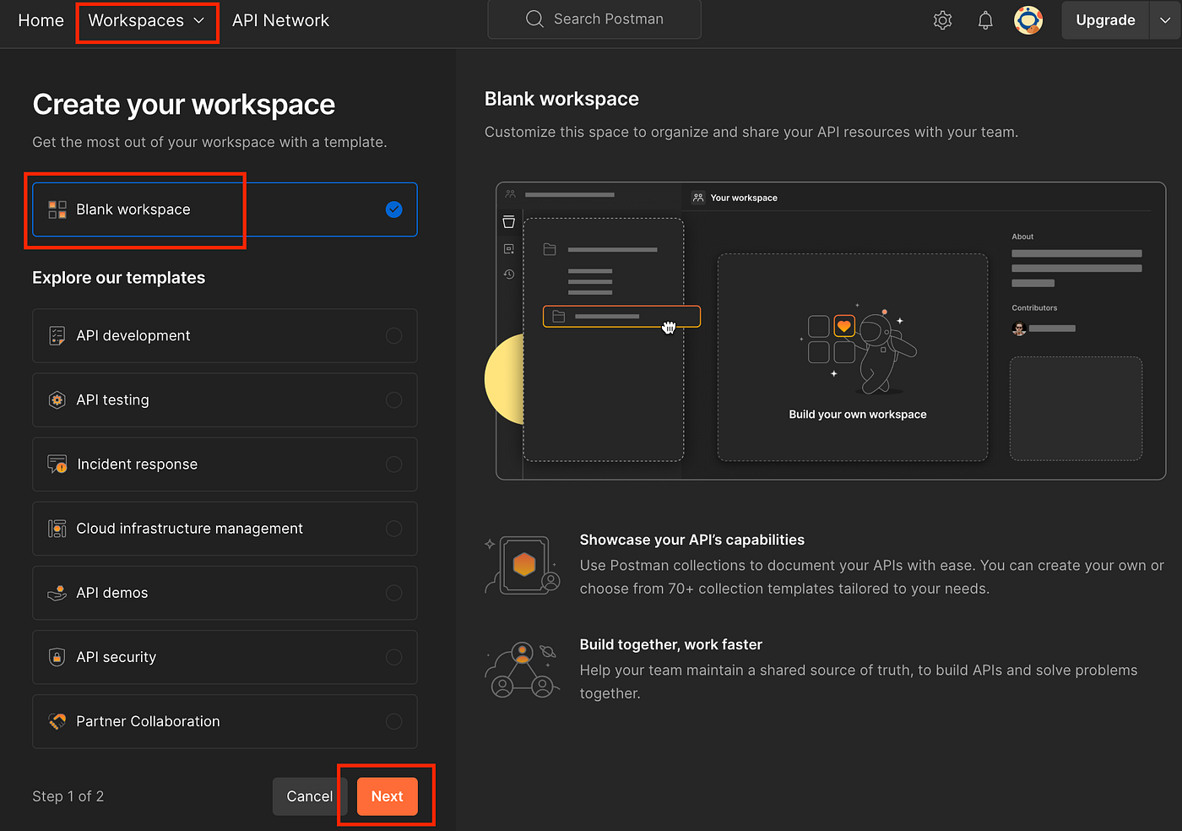This screenshot has height=831, width=1182.
Task: Click the API security shield icon
Action: [x=57, y=657]
